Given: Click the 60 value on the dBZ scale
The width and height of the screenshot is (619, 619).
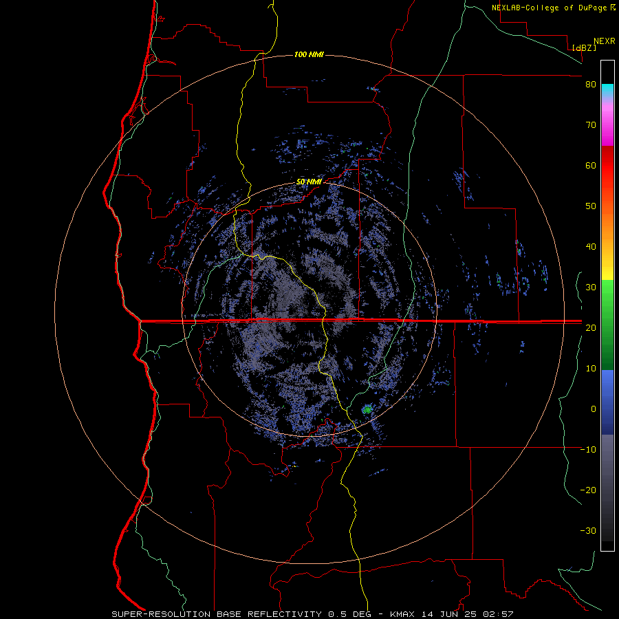Looking at the screenshot, I should tap(591, 165).
